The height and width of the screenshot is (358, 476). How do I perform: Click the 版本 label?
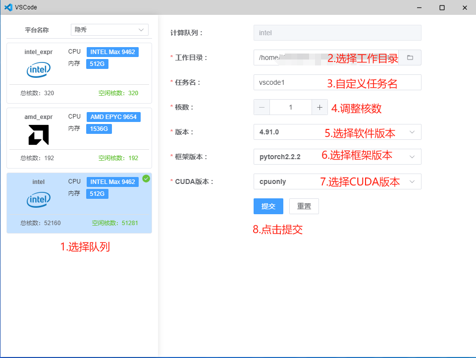pyautogui.click(x=184, y=132)
